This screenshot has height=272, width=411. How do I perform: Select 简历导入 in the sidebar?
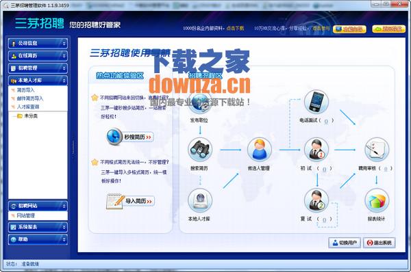pyautogui.click(x=26, y=90)
